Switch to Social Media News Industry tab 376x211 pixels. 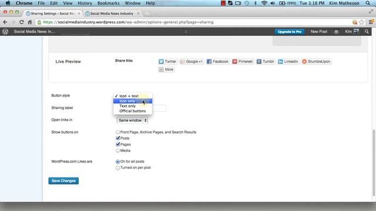[112, 13]
